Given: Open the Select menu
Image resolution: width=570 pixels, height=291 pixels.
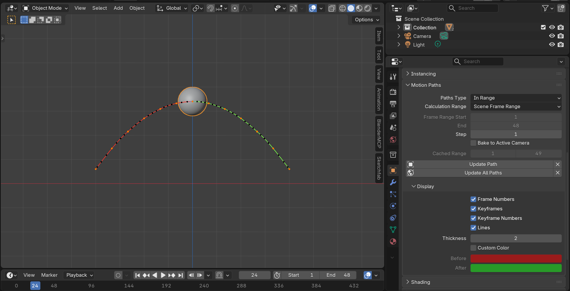Looking at the screenshot, I should click(x=99, y=8).
